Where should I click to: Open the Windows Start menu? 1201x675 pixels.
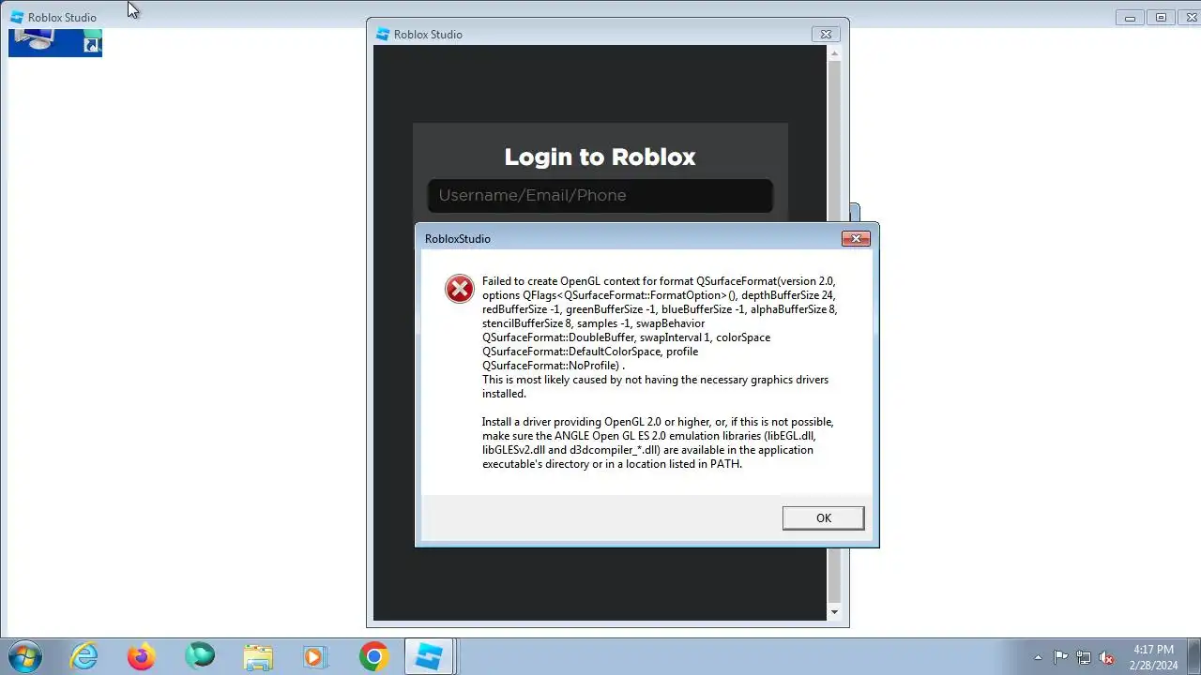click(23, 657)
